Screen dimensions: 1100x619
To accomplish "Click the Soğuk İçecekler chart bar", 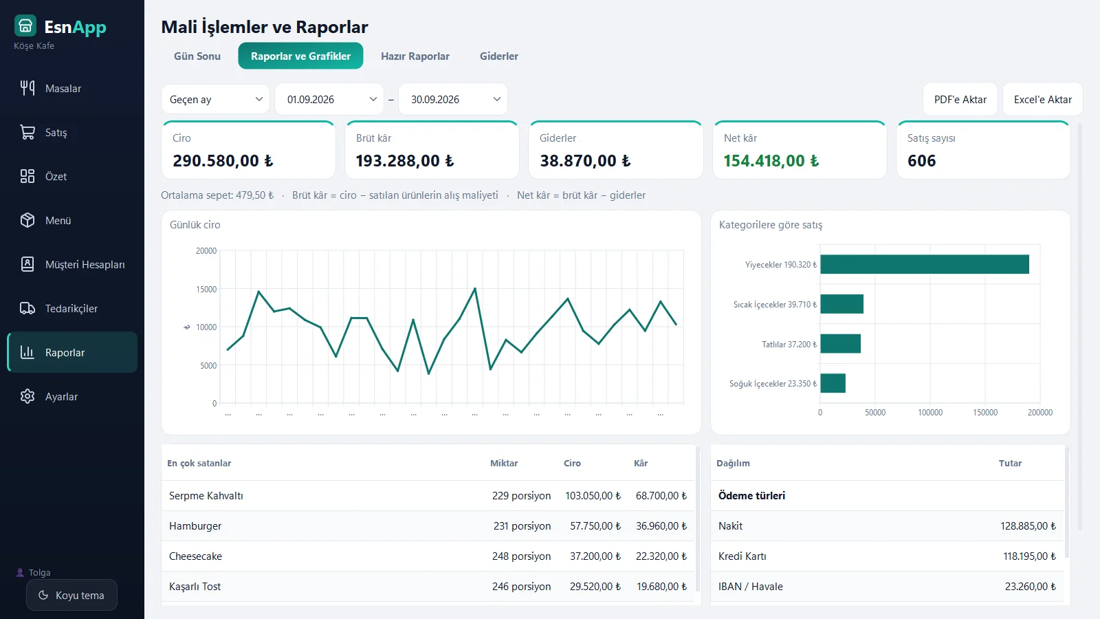I will click(833, 383).
